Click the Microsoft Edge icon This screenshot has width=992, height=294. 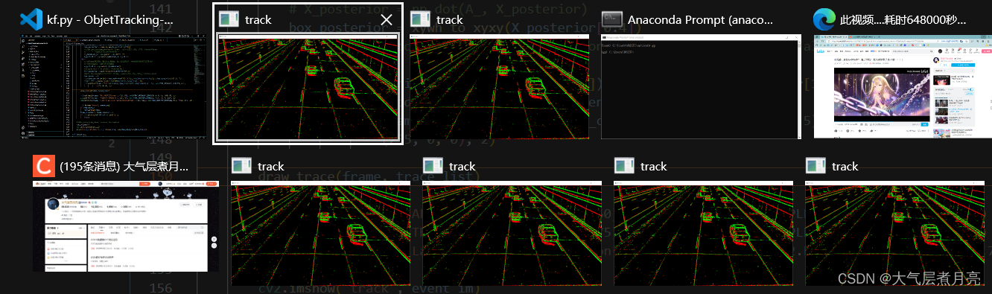tap(824, 20)
